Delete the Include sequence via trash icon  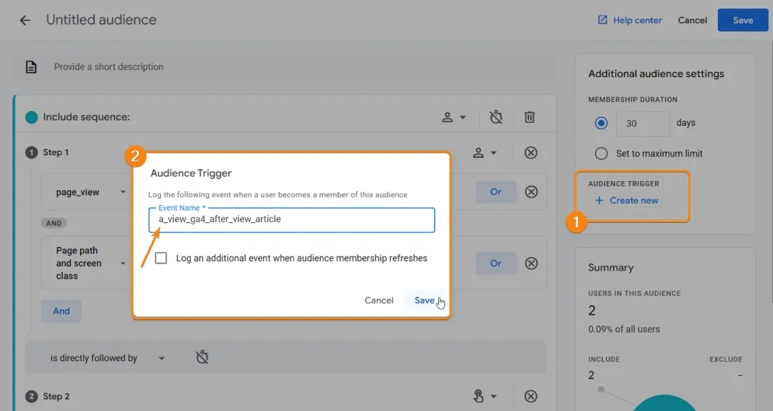click(530, 117)
